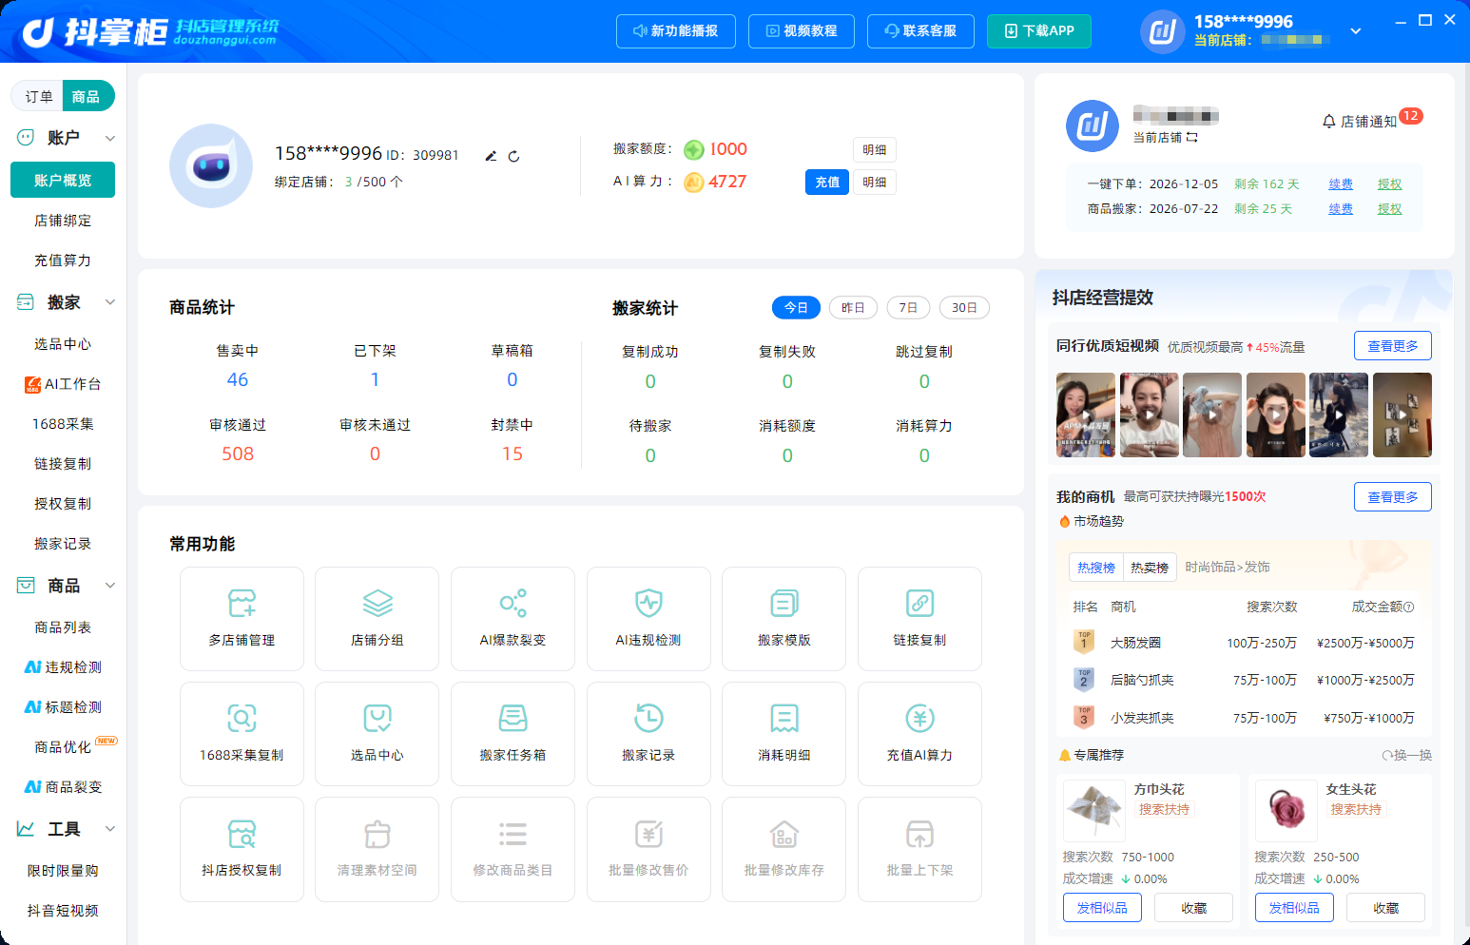The width and height of the screenshot is (1470, 945).
Task: Collapse the 账户 sidebar section
Action: coord(109,138)
